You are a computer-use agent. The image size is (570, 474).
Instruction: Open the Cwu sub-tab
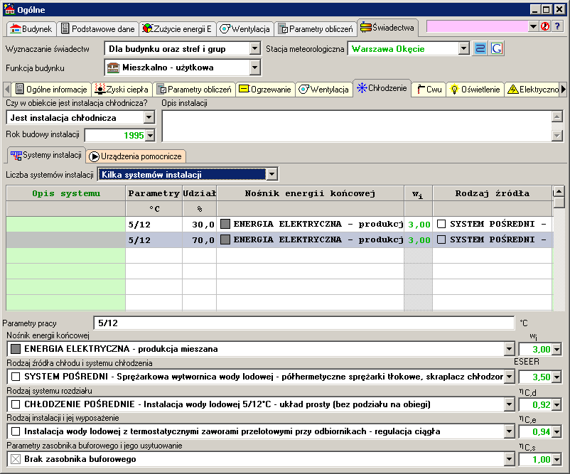(x=429, y=90)
